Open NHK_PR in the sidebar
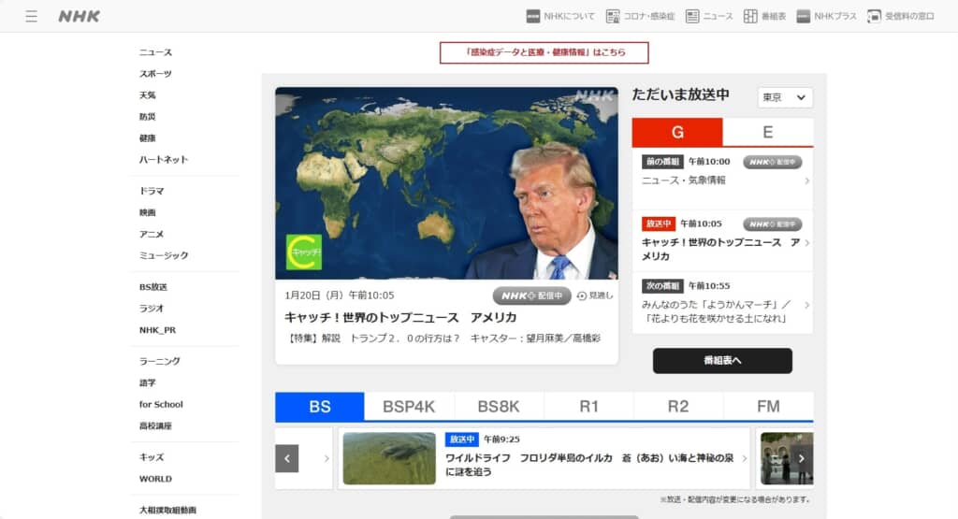Screen dimensions: 958x519 coord(157,330)
